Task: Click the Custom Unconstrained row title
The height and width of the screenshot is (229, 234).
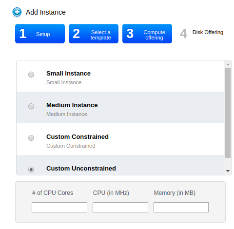Action: (x=81, y=169)
